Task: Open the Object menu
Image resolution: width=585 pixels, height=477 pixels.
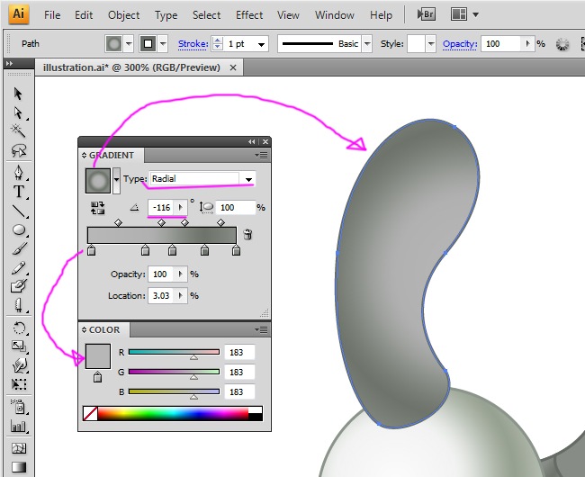Action: (123, 15)
